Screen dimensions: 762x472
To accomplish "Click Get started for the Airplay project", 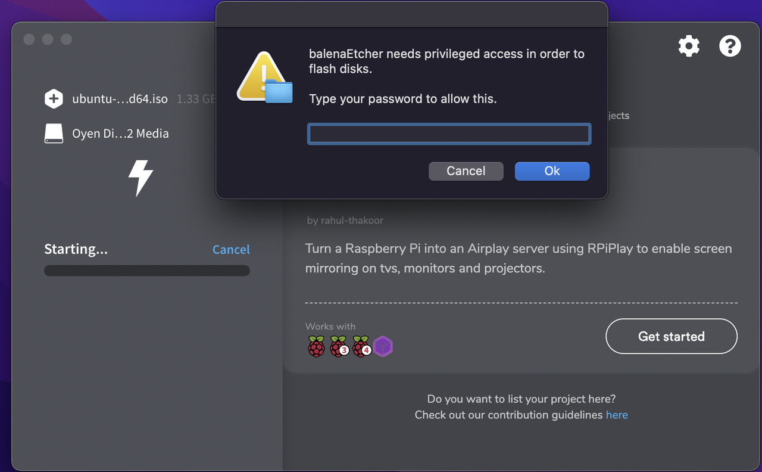I will pos(671,336).
